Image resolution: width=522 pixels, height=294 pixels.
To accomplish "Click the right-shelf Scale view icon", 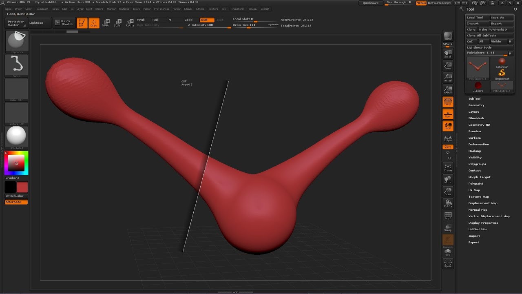I will pyautogui.click(x=448, y=192).
